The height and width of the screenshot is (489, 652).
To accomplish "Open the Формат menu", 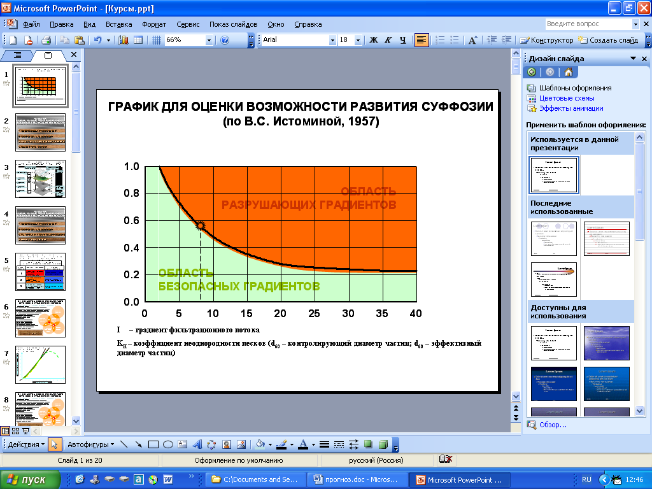I will tap(154, 24).
